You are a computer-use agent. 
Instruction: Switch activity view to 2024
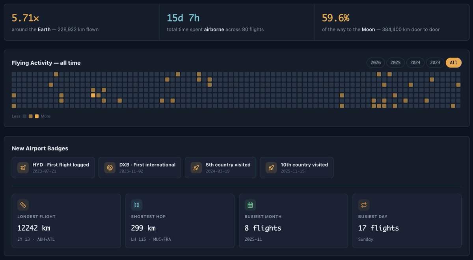tap(415, 62)
